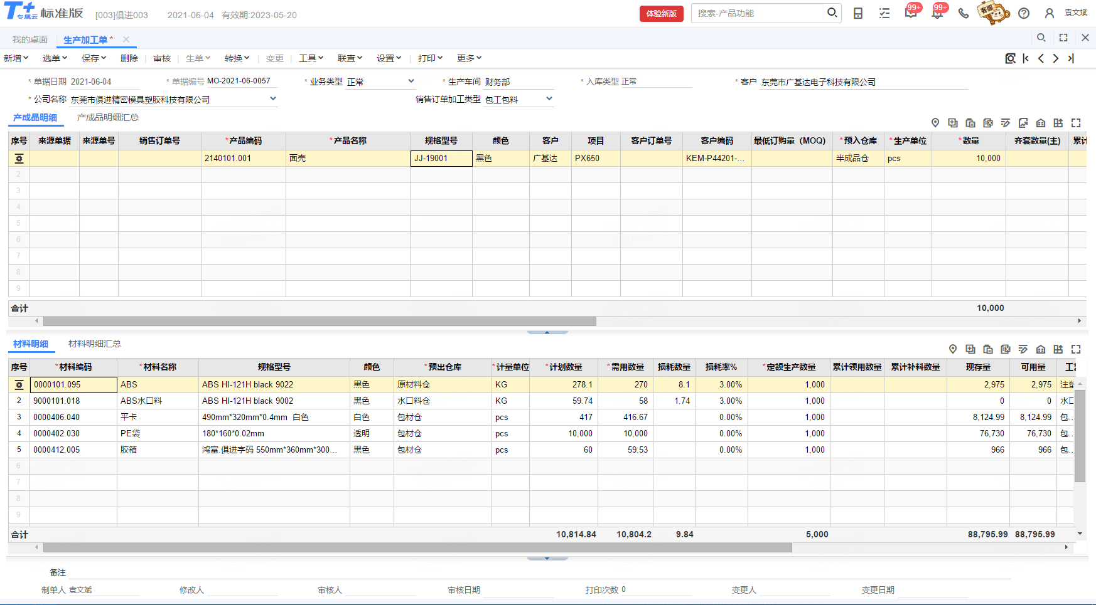This screenshot has width=1096, height=605.
Task: Click the 删除 toolbar button
Action: tap(129, 58)
